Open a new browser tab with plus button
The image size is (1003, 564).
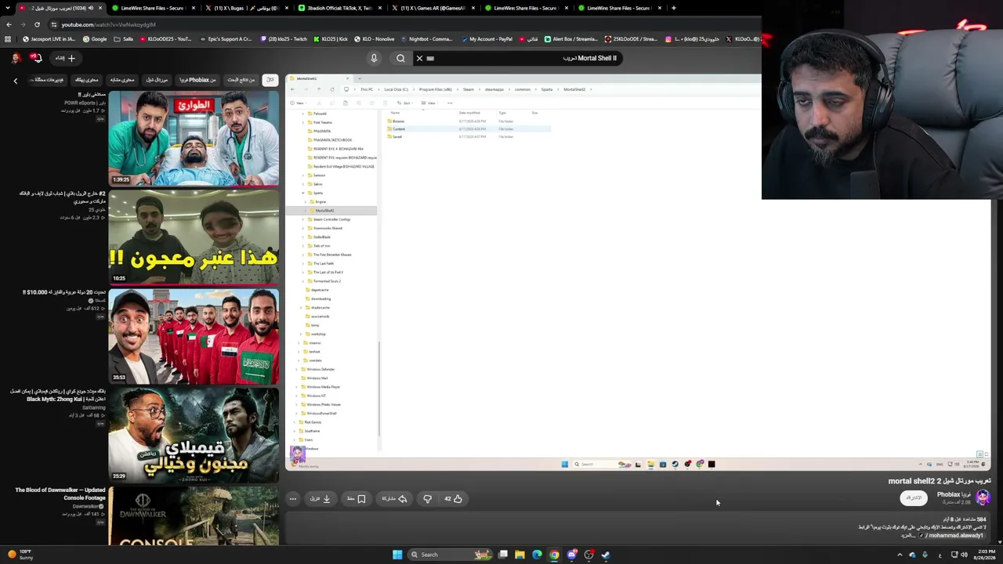(x=673, y=8)
